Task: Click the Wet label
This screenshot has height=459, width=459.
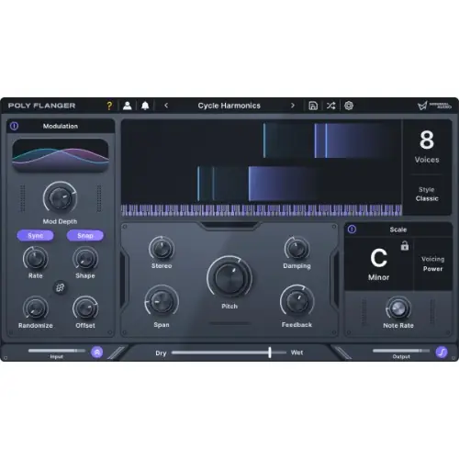Action: pyautogui.click(x=297, y=353)
